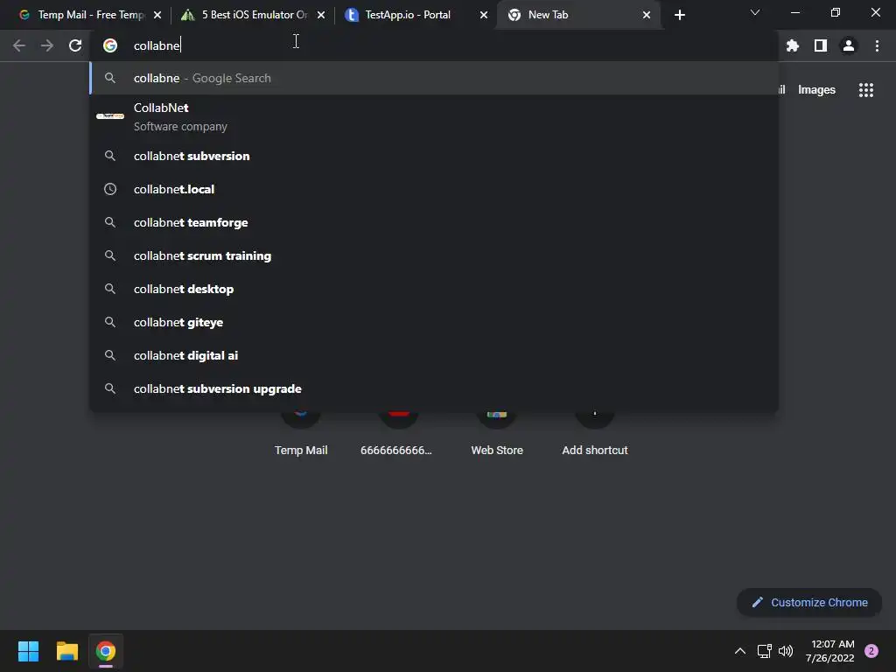The image size is (896, 672).
Task: Open the Extensions puzzle icon
Action: point(792,45)
